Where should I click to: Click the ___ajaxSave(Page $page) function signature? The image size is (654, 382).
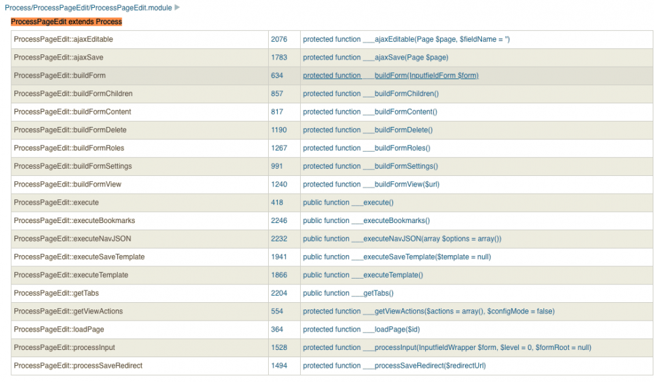pyautogui.click(x=375, y=58)
